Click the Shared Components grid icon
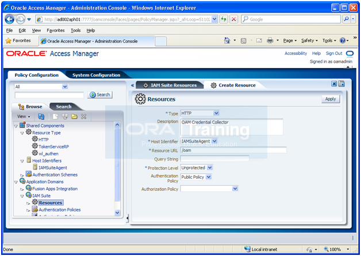 pos(22,125)
